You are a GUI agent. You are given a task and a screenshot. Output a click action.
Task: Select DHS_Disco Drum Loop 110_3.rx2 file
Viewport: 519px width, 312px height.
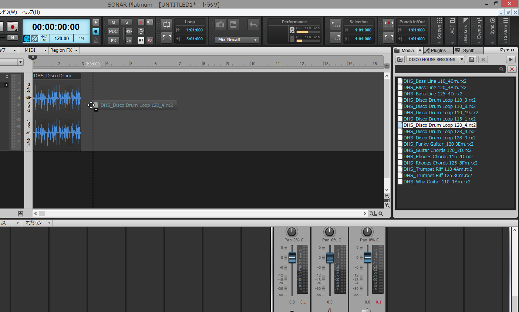[x=439, y=100]
